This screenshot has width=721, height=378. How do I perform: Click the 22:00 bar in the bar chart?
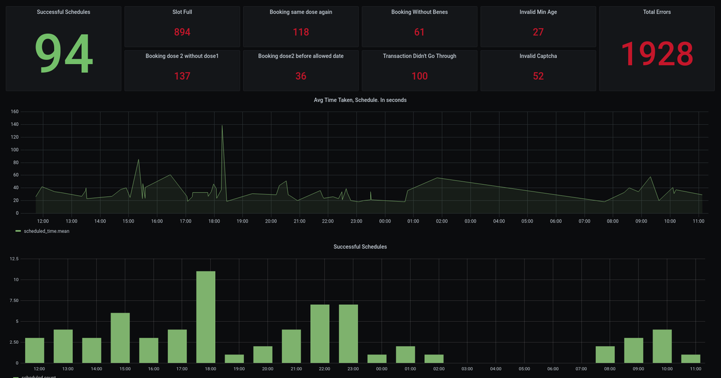320,334
